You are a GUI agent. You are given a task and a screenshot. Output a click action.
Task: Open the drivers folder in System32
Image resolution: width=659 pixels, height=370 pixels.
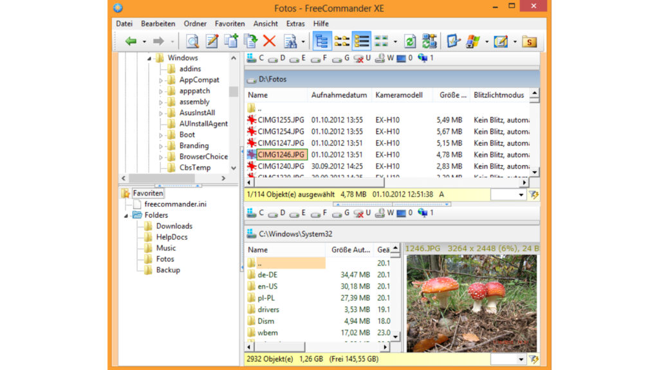[x=268, y=310]
